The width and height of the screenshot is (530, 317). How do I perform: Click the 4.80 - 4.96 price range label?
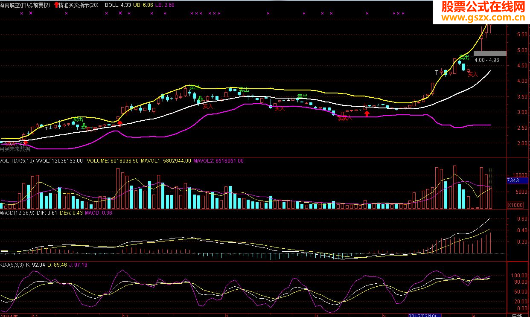tap(487, 60)
